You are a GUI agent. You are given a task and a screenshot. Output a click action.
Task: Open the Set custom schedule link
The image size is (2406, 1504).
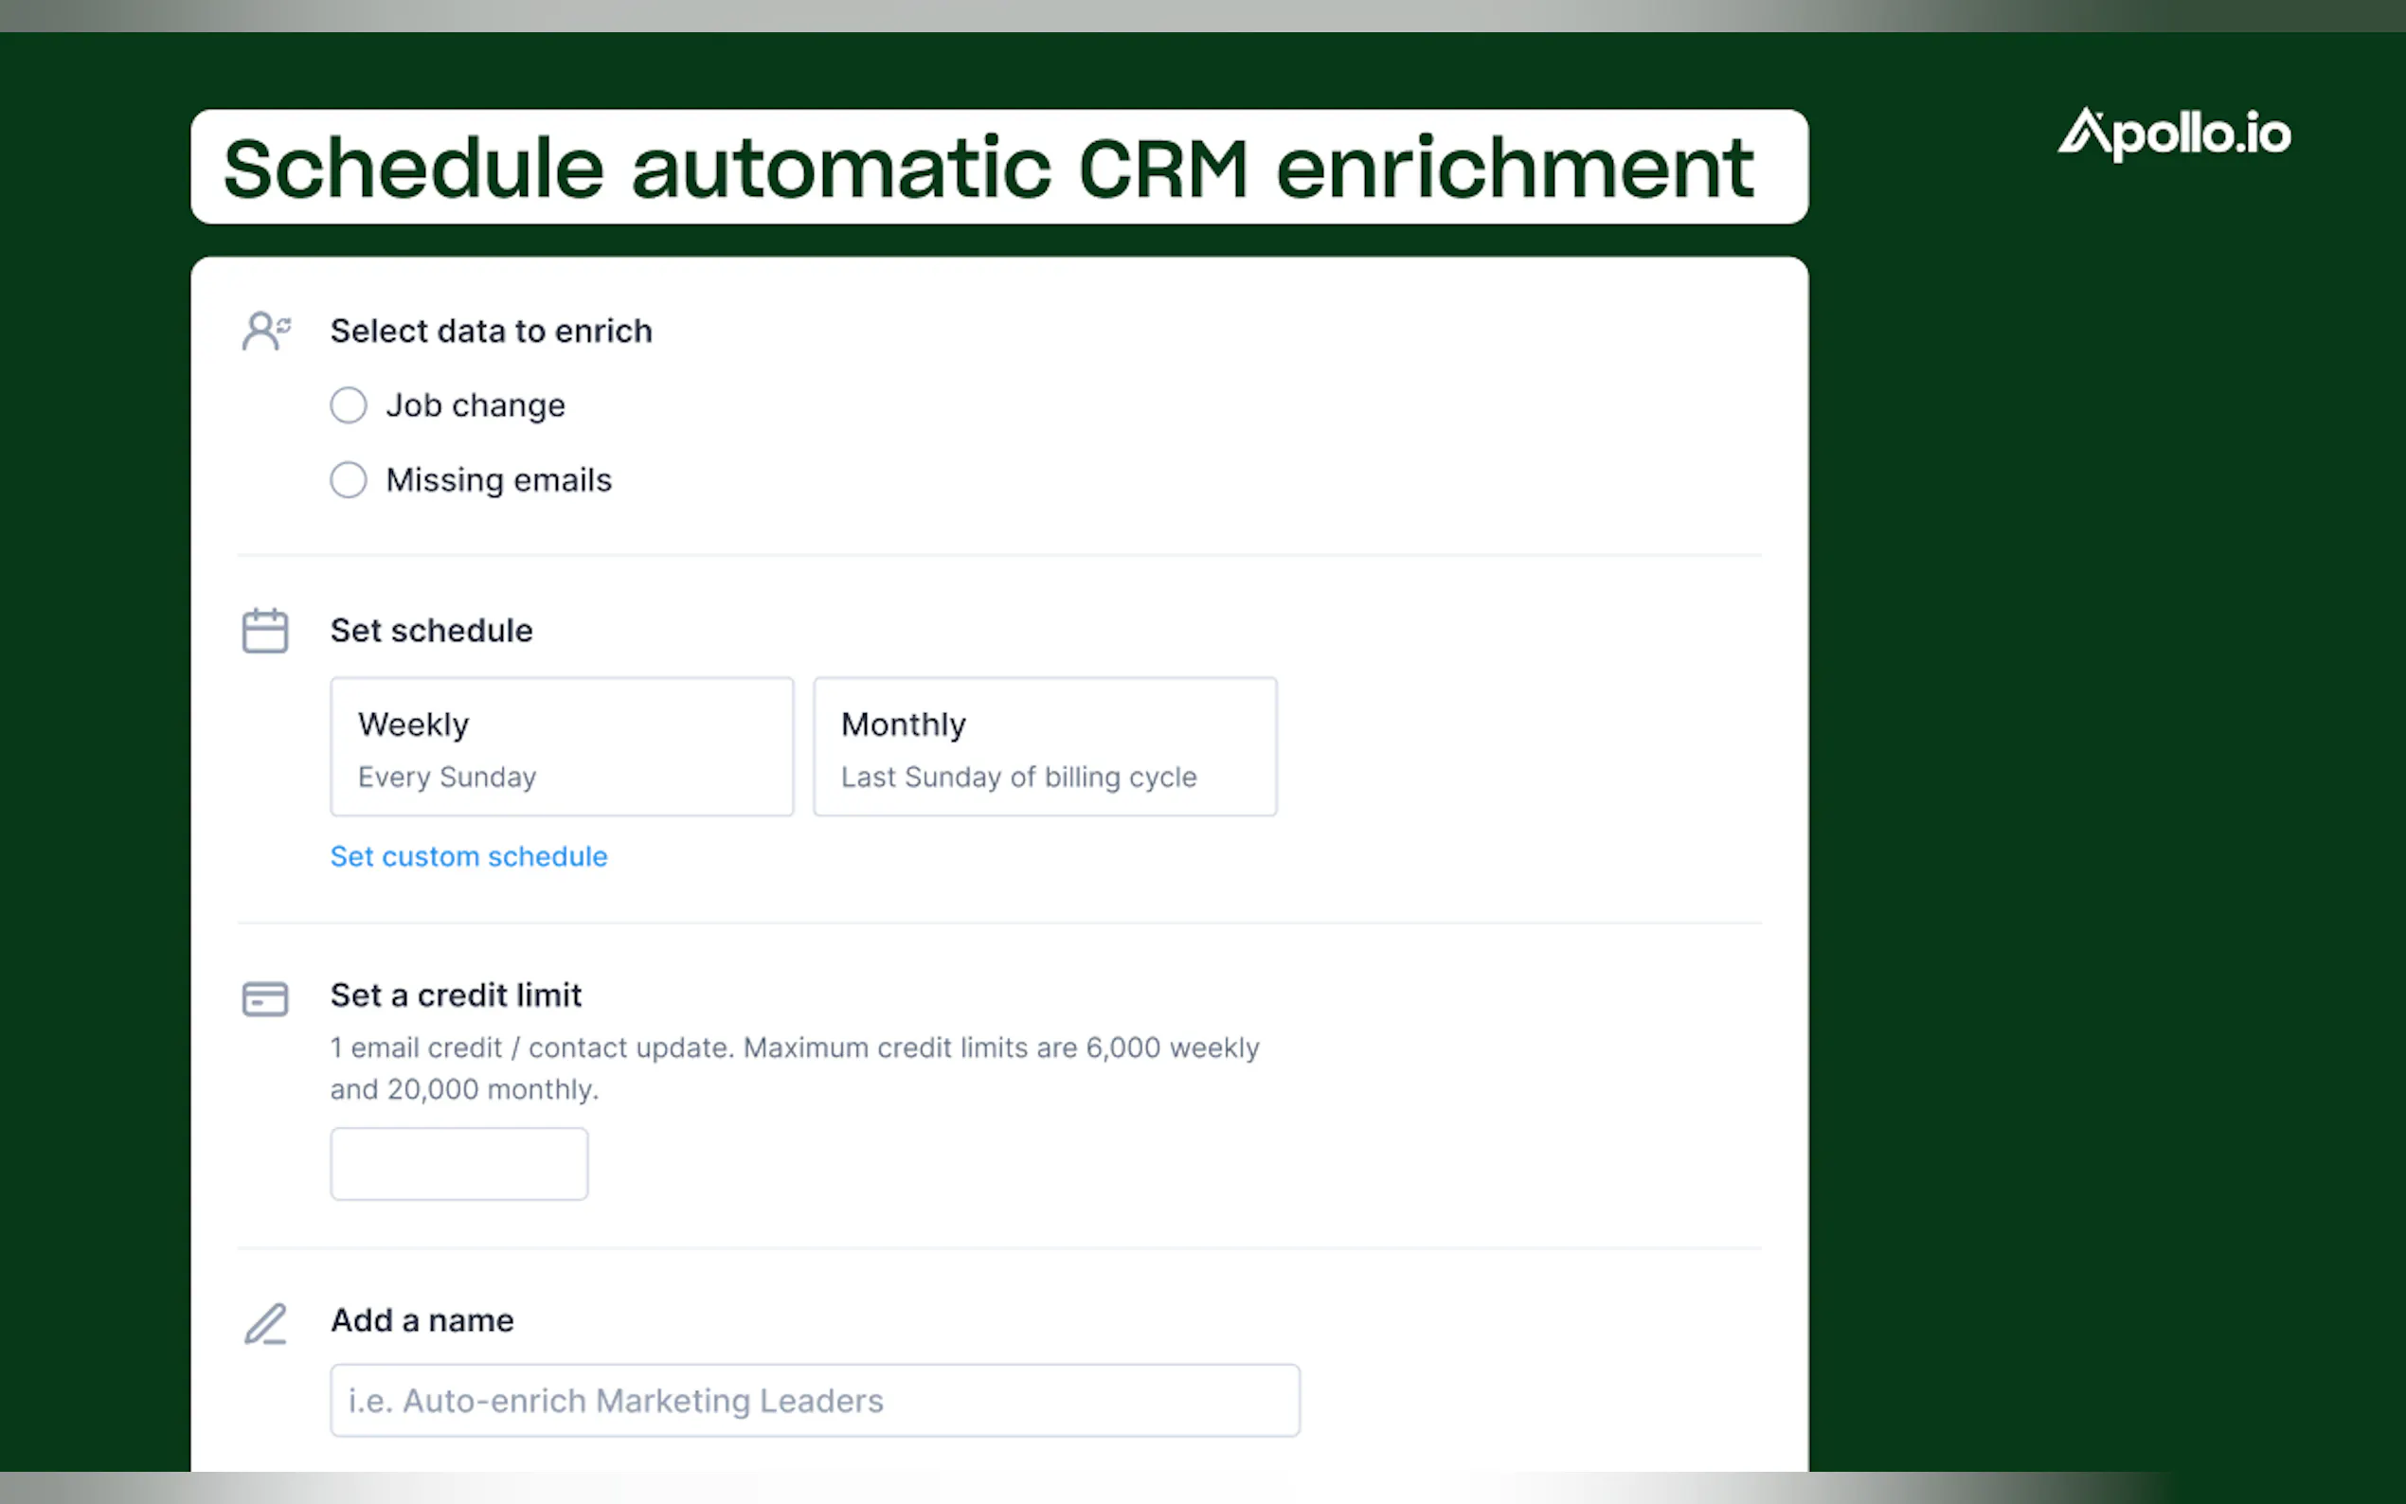coord(469,856)
